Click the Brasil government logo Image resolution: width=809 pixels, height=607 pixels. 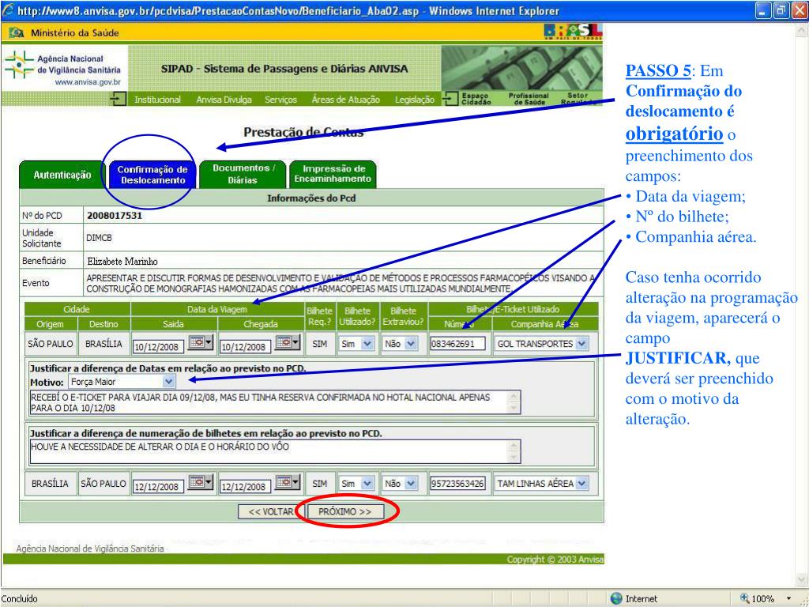pyautogui.click(x=574, y=32)
